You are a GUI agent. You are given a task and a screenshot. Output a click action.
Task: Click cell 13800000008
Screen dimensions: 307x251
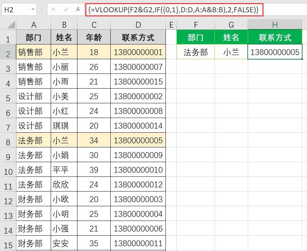(138, 111)
